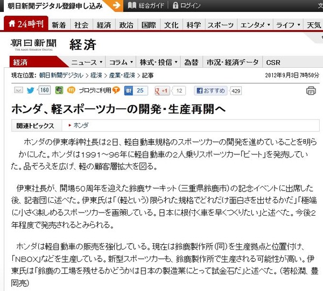
Task: Click the Google +1 button
Action: 162,91
